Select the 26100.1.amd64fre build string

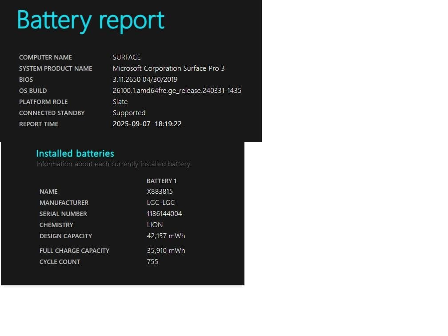(x=177, y=91)
